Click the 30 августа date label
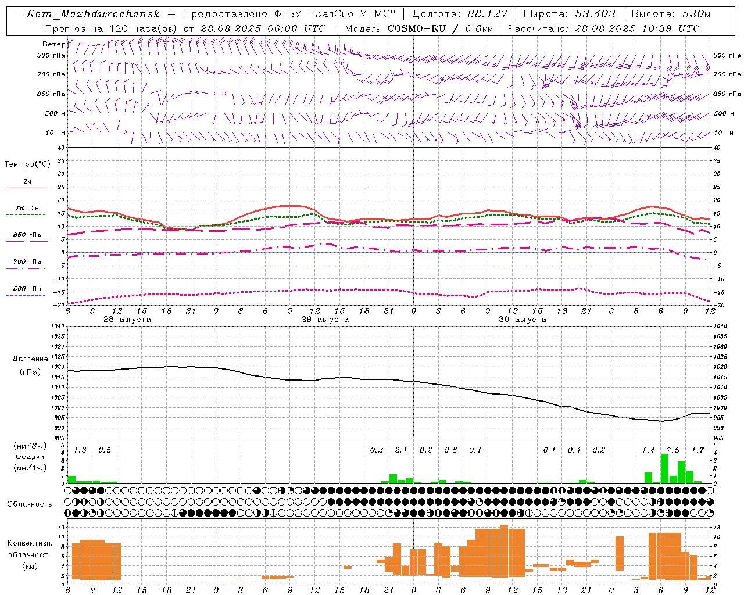Viewport: 744px width, 595px height. 523,320
